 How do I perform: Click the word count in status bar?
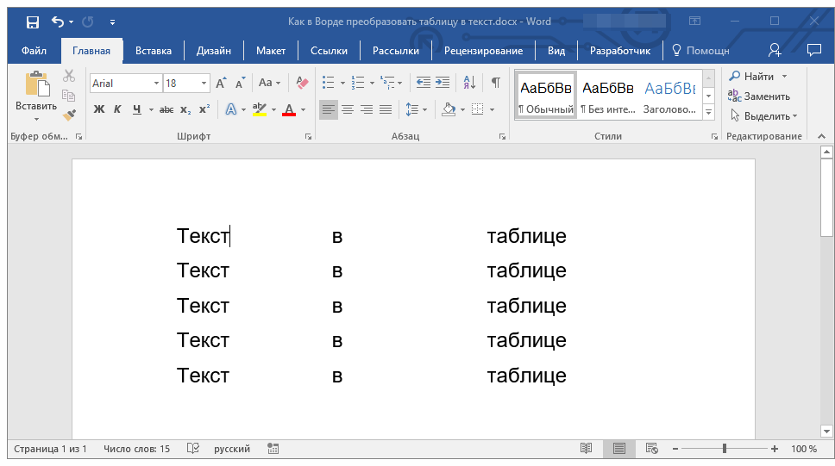[136, 449]
